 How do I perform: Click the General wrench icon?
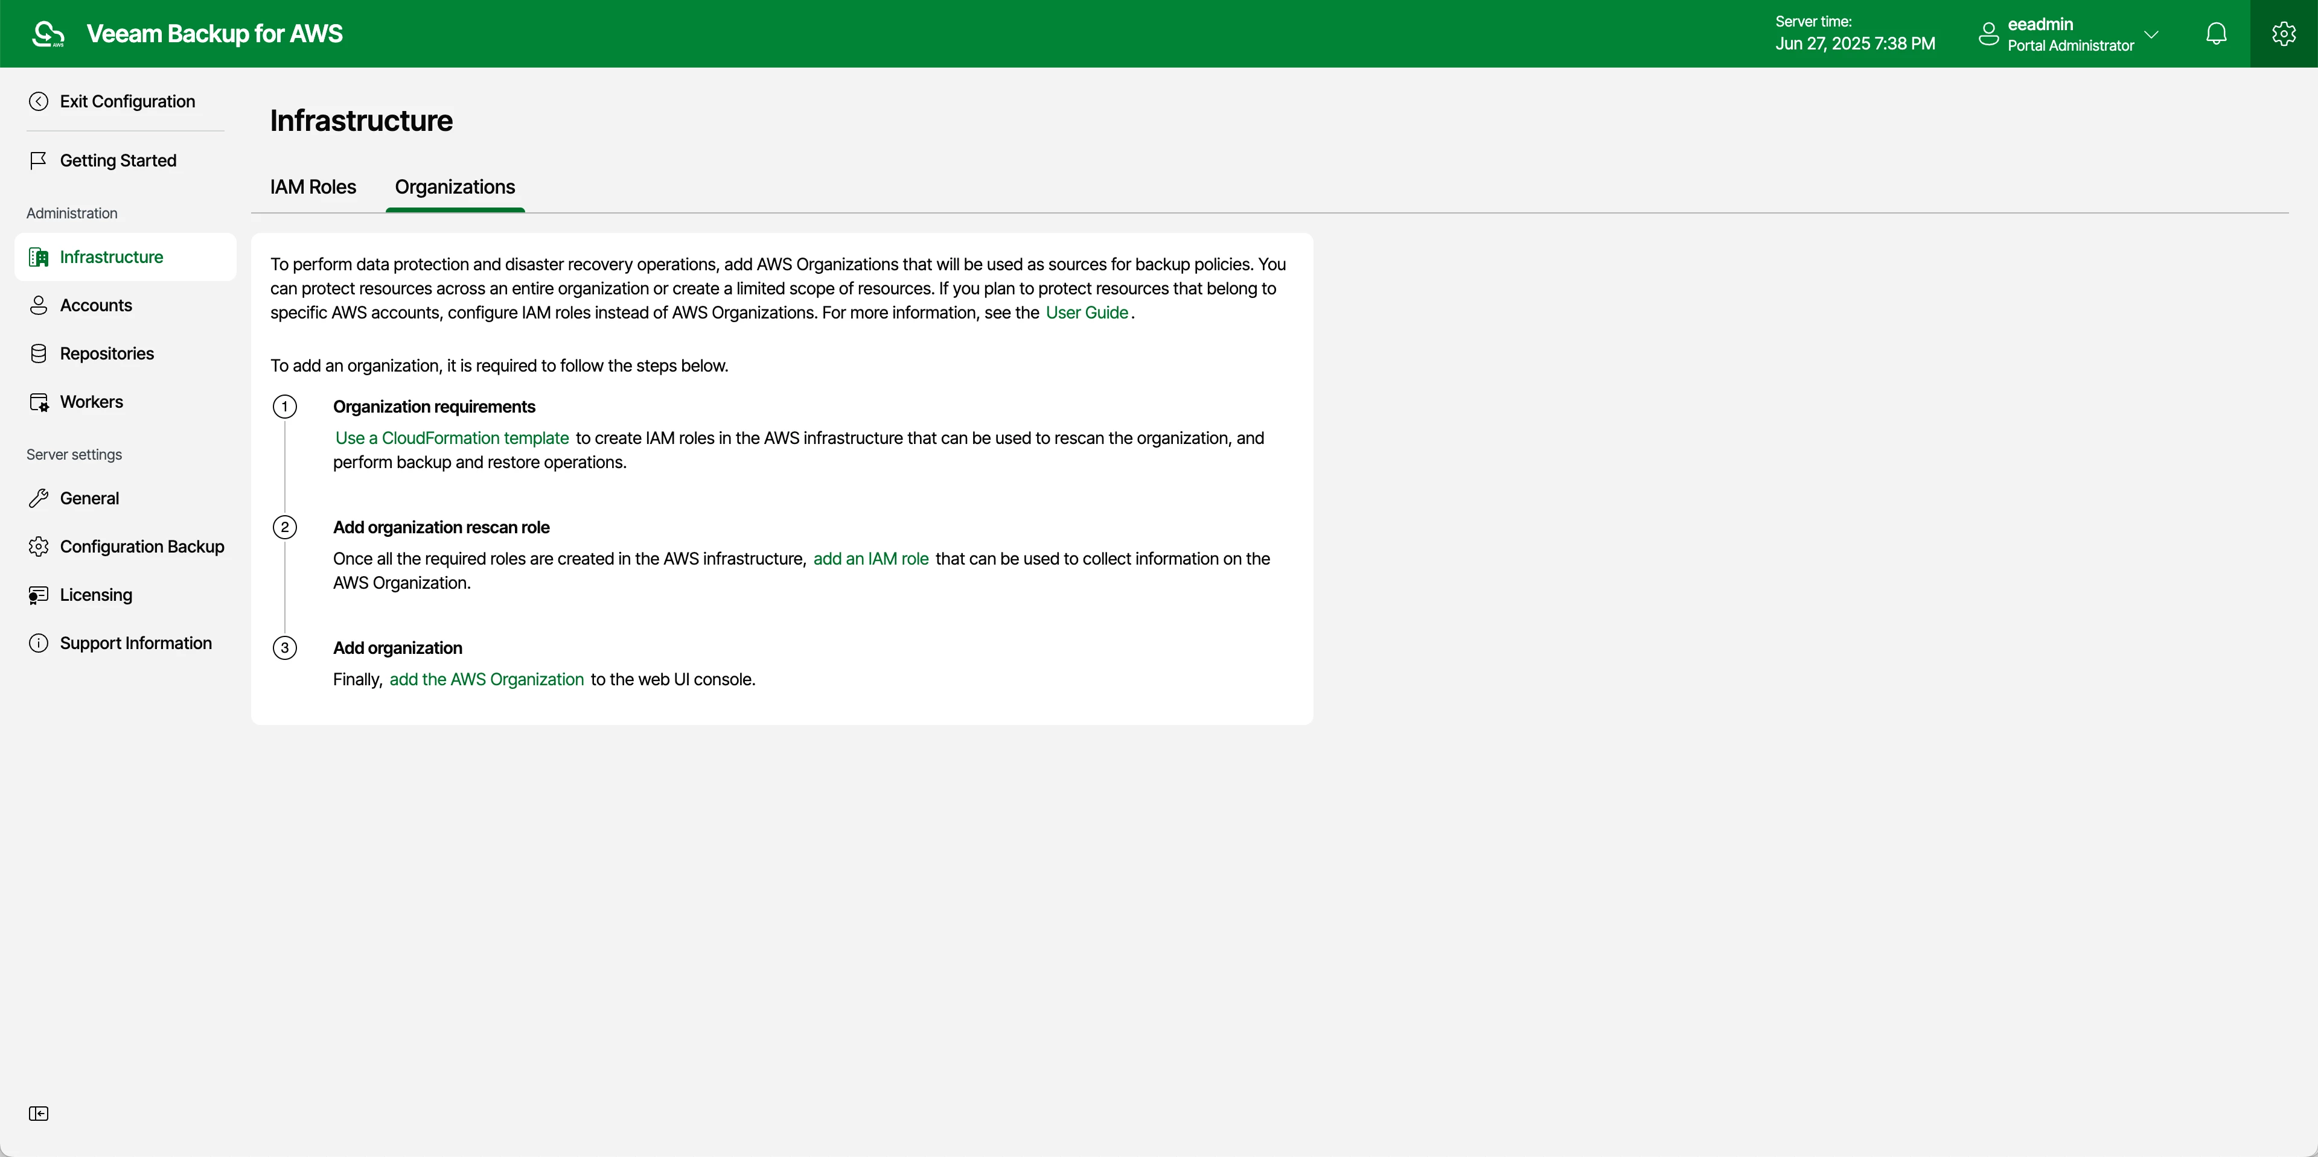point(38,498)
